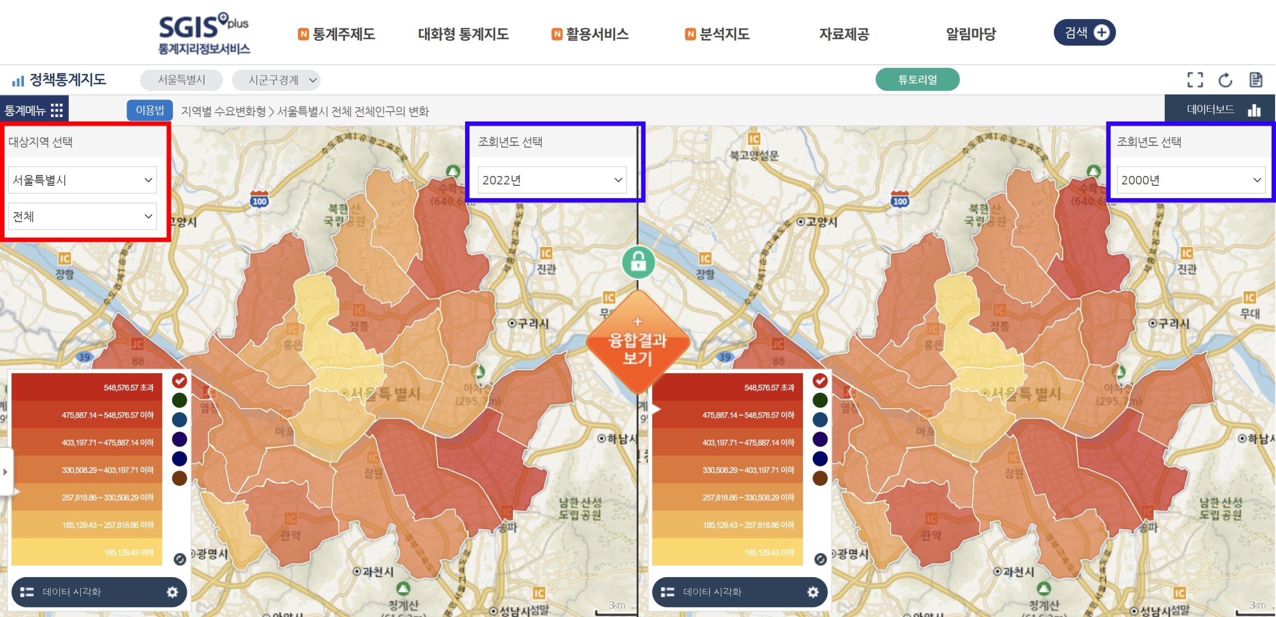
Task: Open the 서울특별시 region dropdown
Action: coord(82,180)
